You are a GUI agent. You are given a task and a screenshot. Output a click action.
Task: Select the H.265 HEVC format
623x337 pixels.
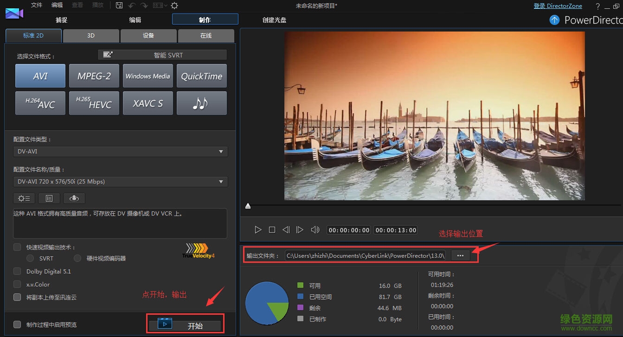pyautogui.click(x=94, y=103)
